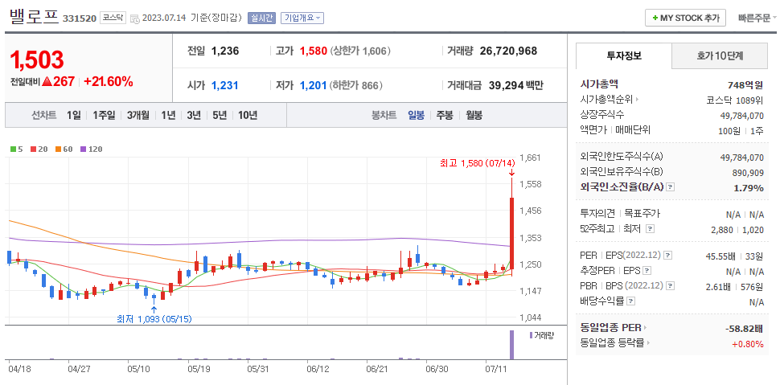
Task: Open help icon next to PER EPS(2022.12)
Action: coord(668,255)
